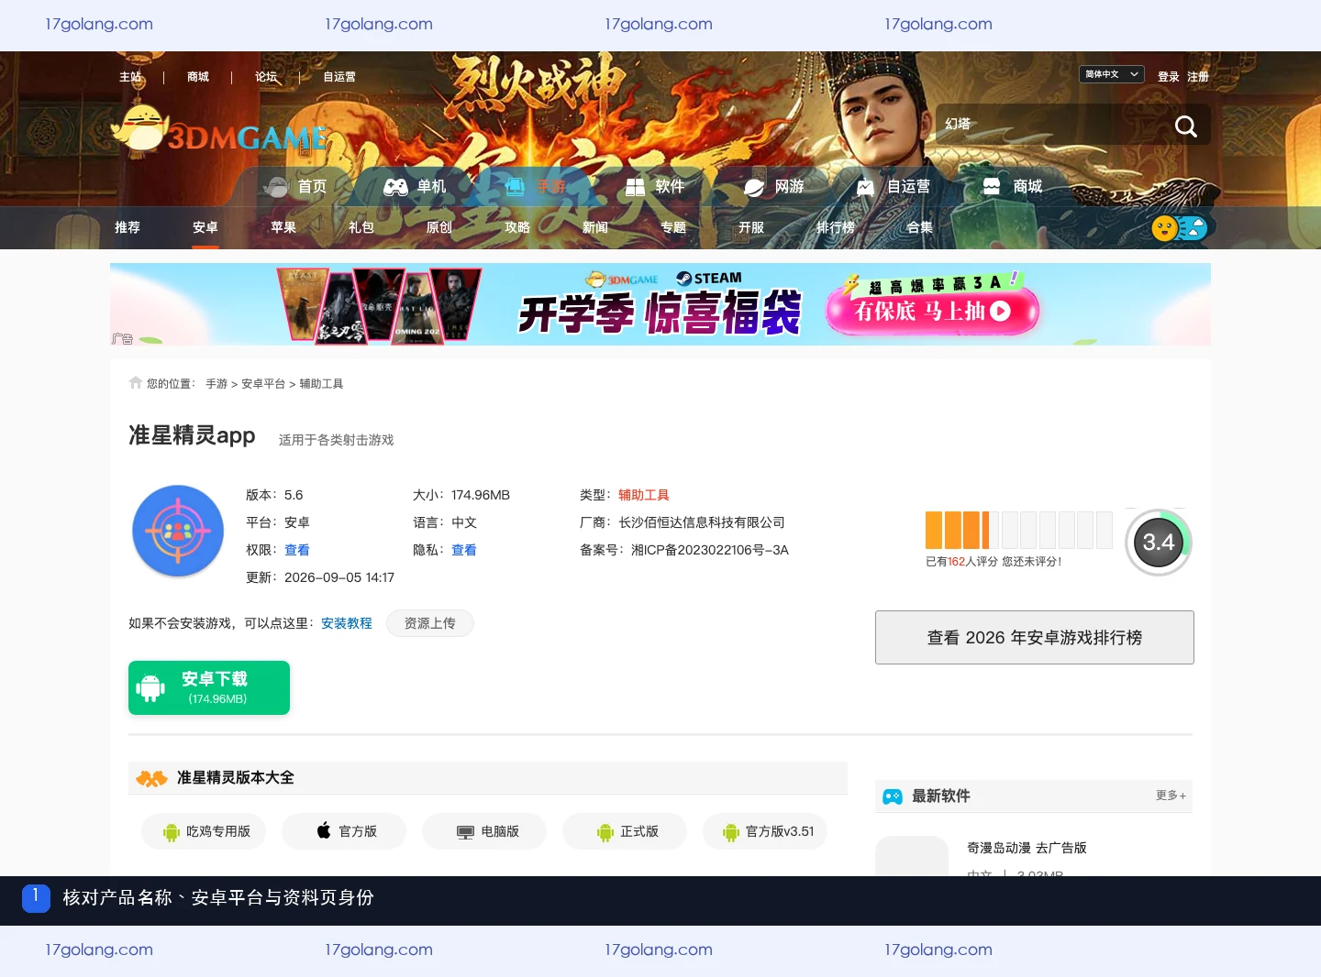1321x977 pixels.
Task: Click the Apple icon on 官方版
Action: click(x=324, y=831)
